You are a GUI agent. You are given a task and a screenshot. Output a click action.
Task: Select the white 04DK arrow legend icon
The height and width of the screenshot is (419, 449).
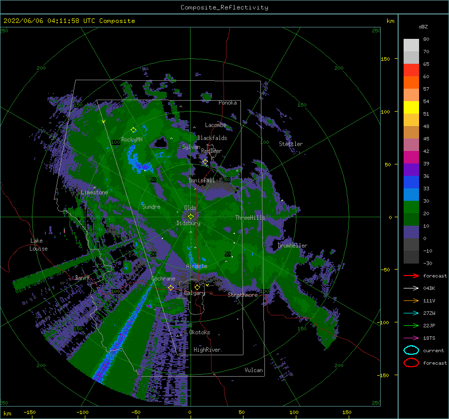point(411,288)
